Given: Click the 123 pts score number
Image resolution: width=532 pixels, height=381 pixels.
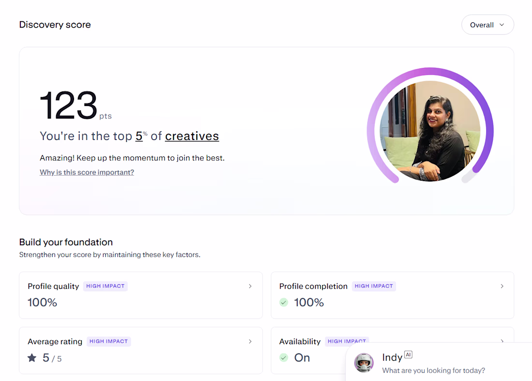Looking at the screenshot, I should coord(68,106).
